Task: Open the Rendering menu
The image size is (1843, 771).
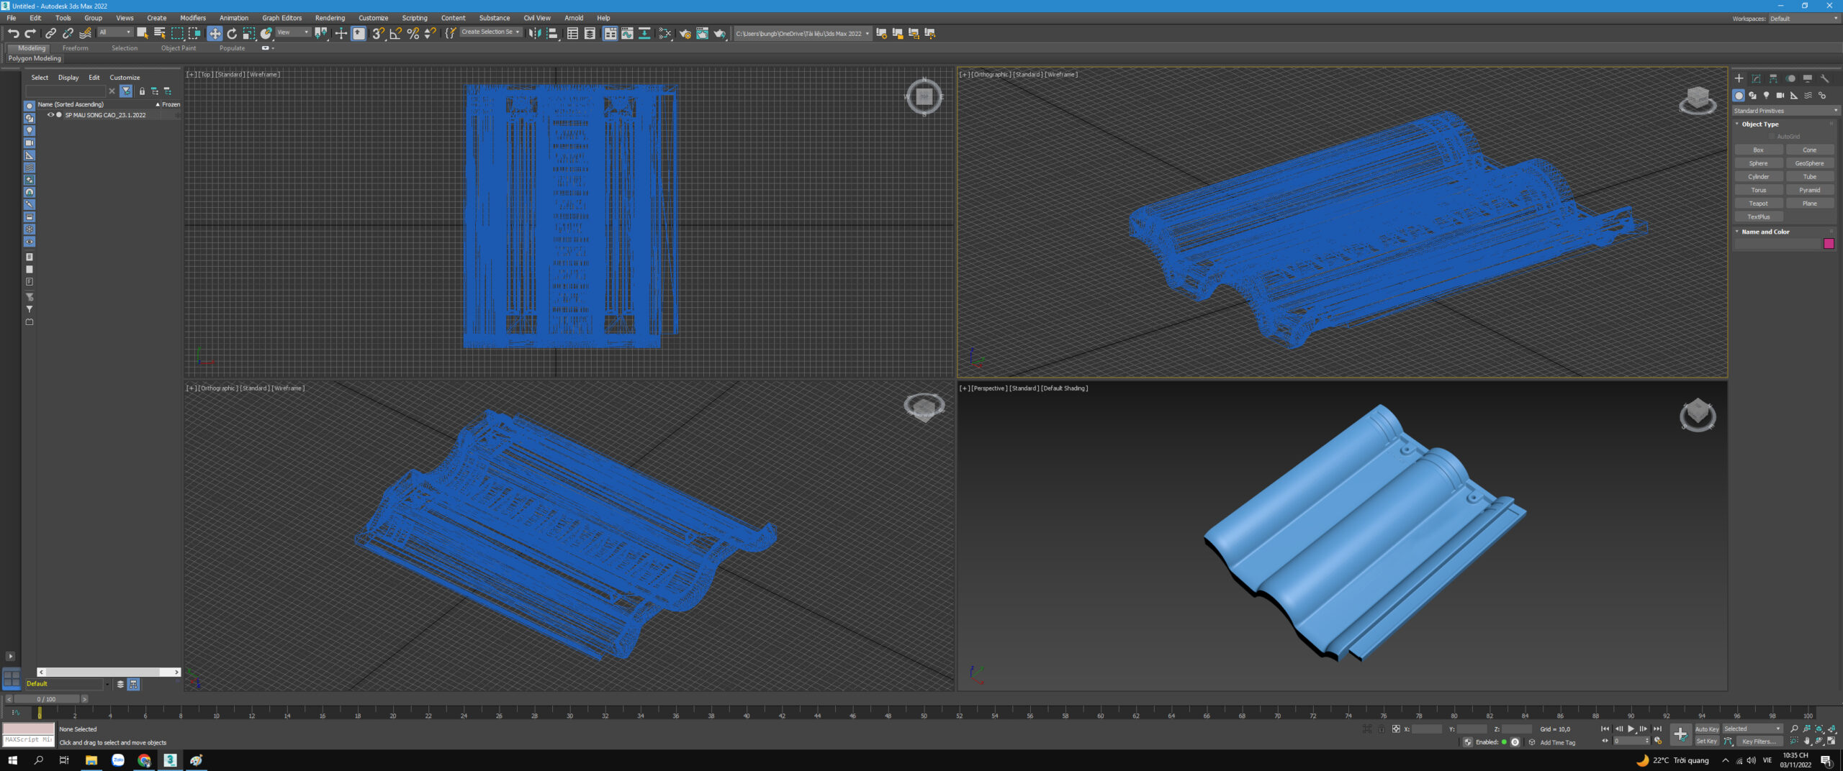Action: tap(329, 18)
